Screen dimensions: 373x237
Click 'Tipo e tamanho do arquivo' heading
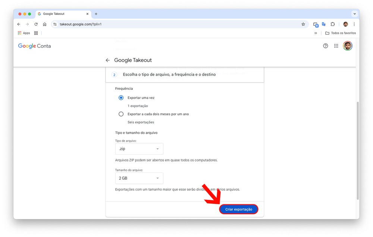136,133
